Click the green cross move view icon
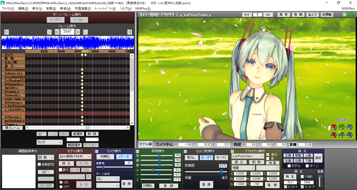 click(x=352, y=15)
